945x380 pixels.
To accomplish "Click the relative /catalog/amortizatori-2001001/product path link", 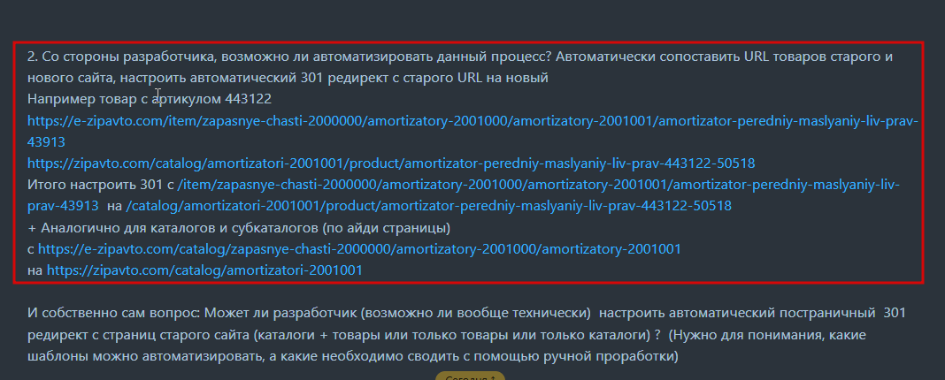I will (428, 206).
